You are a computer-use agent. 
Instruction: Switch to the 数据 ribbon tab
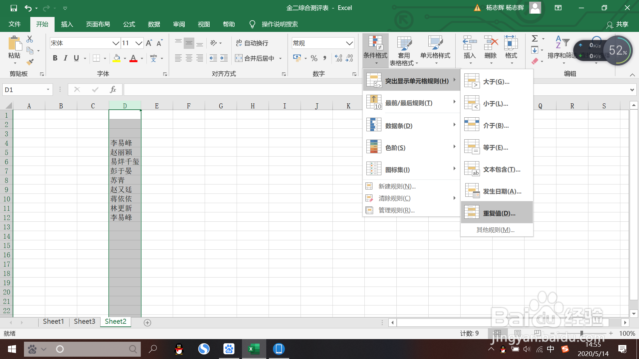click(154, 24)
